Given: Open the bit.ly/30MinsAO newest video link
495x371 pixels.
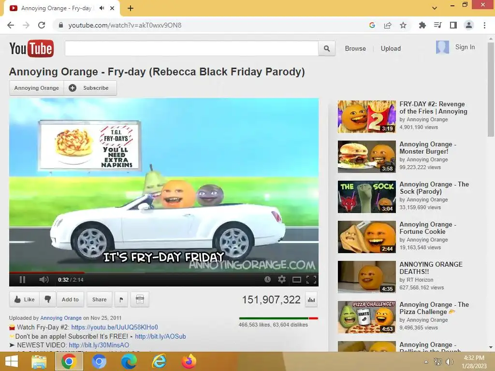Looking at the screenshot, I should pyautogui.click(x=99, y=345).
